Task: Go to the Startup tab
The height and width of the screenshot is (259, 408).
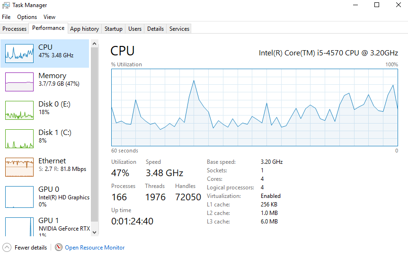Action: coord(114,29)
